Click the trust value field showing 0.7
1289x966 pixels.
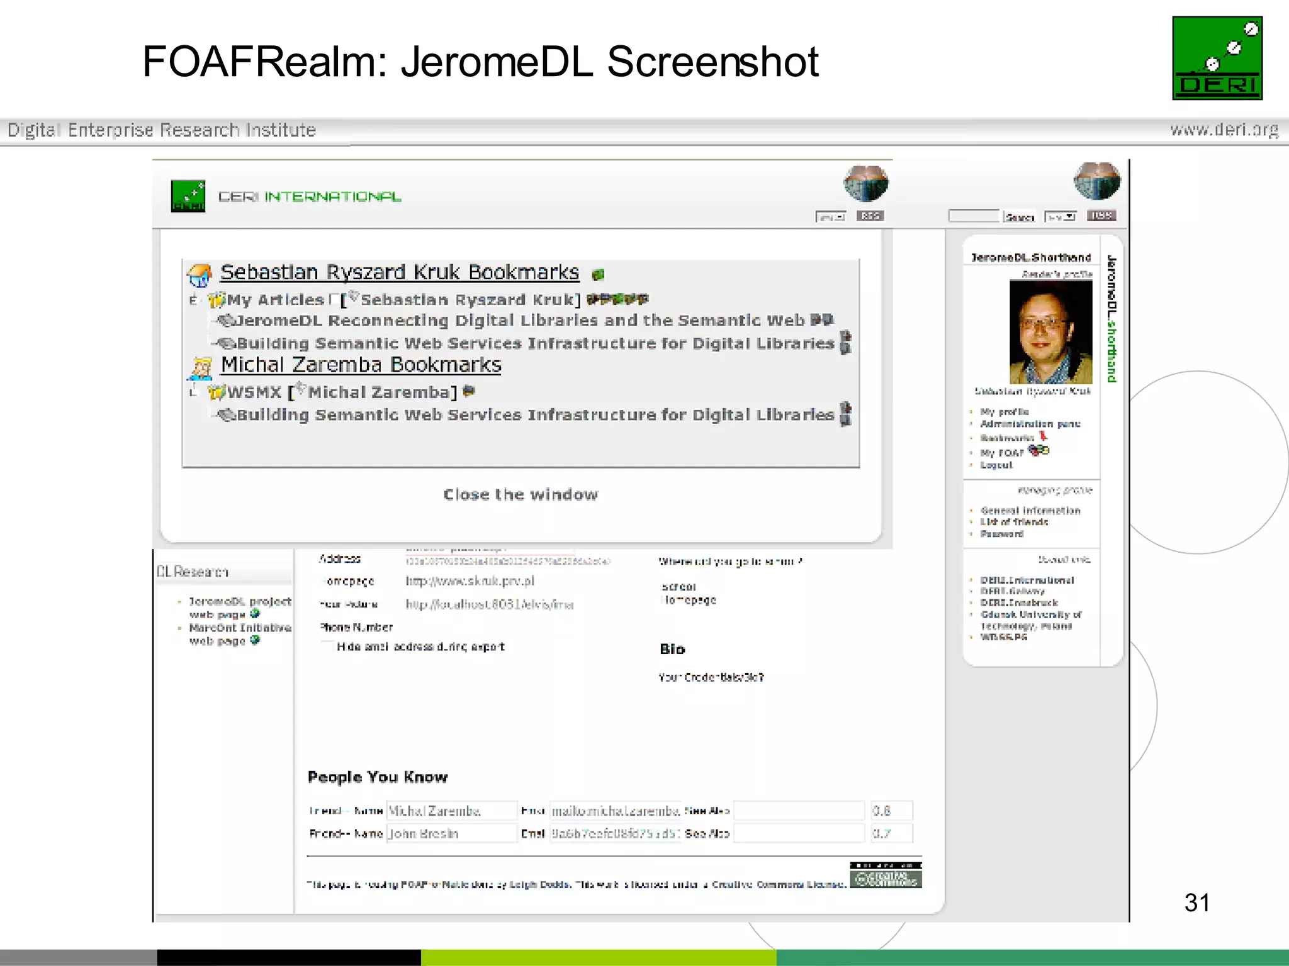point(891,834)
